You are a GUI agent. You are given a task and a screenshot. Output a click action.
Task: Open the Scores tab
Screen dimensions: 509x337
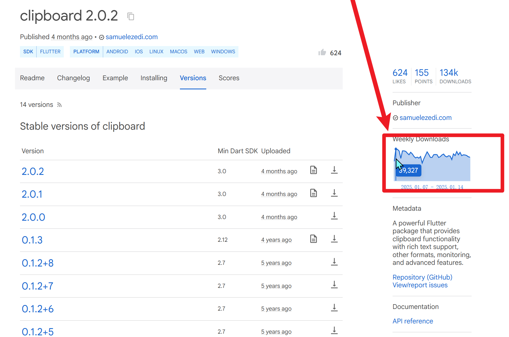coord(229,78)
